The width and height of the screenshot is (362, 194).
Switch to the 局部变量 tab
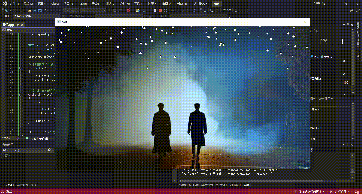click(x=22, y=185)
